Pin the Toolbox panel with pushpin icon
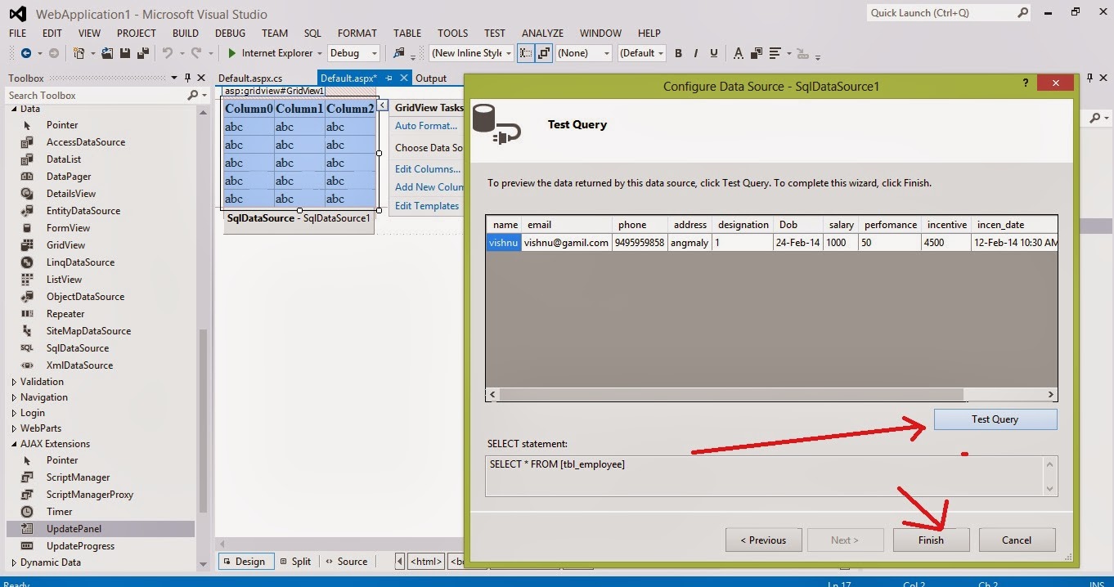This screenshot has width=1114, height=587. (187, 78)
